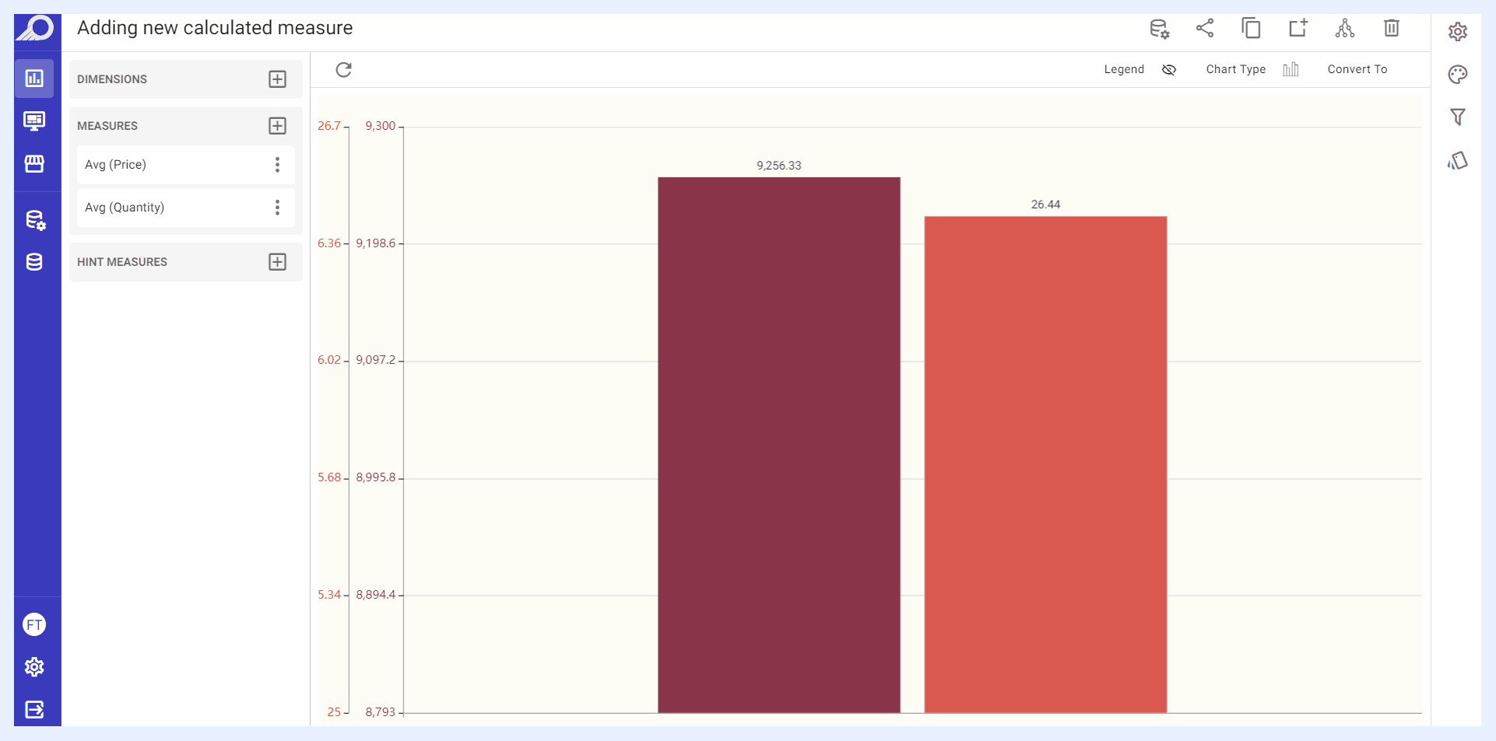Refresh the chart

(343, 70)
